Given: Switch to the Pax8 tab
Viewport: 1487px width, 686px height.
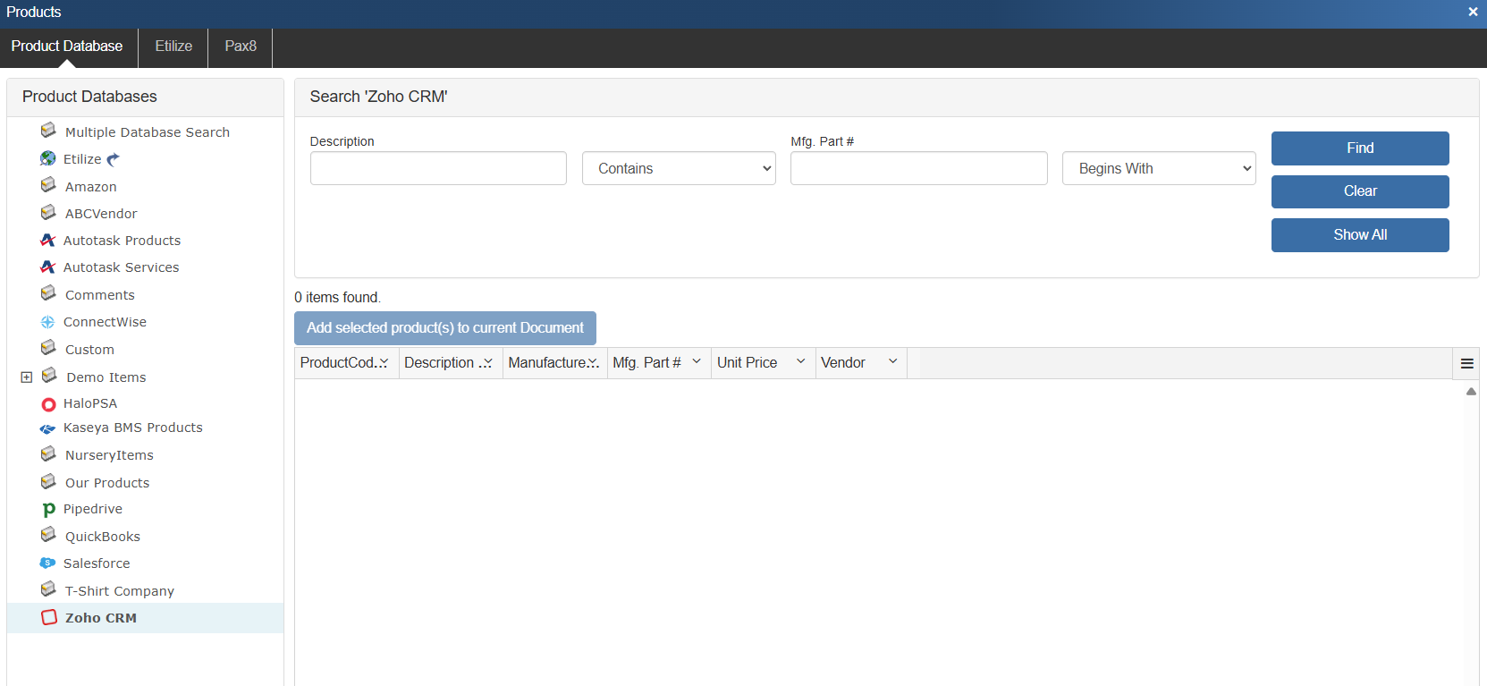Looking at the screenshot, I should click(x=240, y=47).
